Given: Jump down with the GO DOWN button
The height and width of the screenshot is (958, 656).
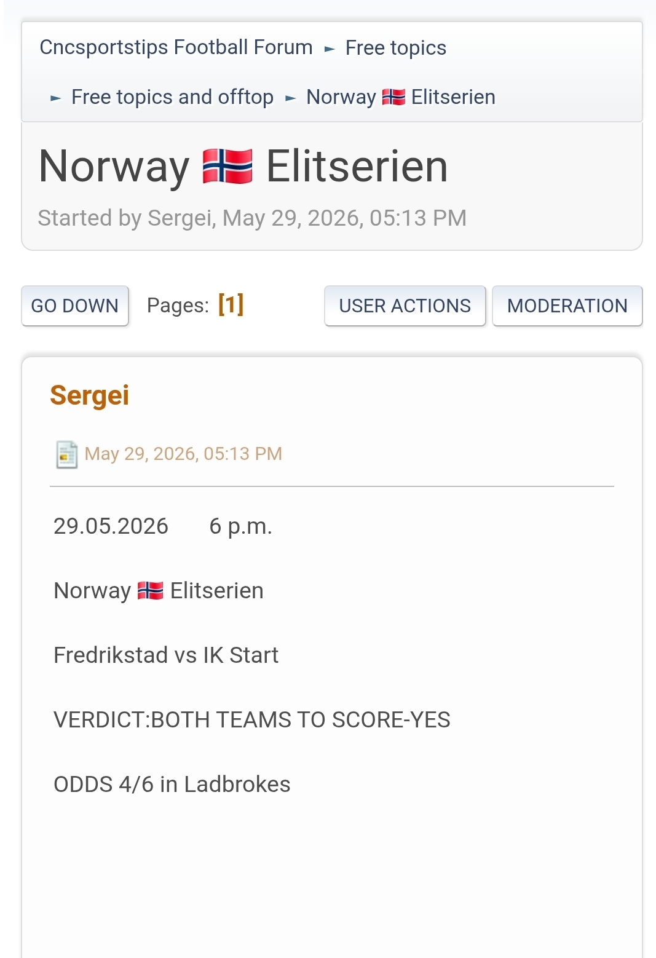Looking at the screenshot, I should (x=75, y=306).
